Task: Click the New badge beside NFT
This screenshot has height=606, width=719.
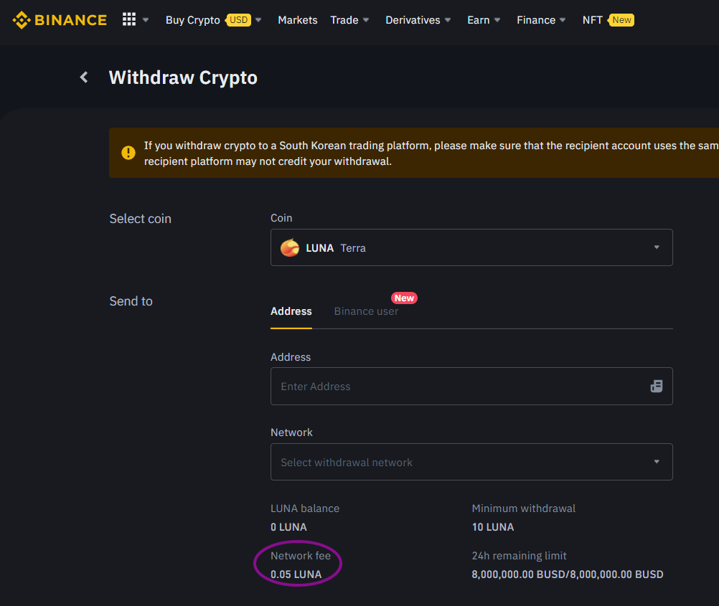Action: click(621, 20)
